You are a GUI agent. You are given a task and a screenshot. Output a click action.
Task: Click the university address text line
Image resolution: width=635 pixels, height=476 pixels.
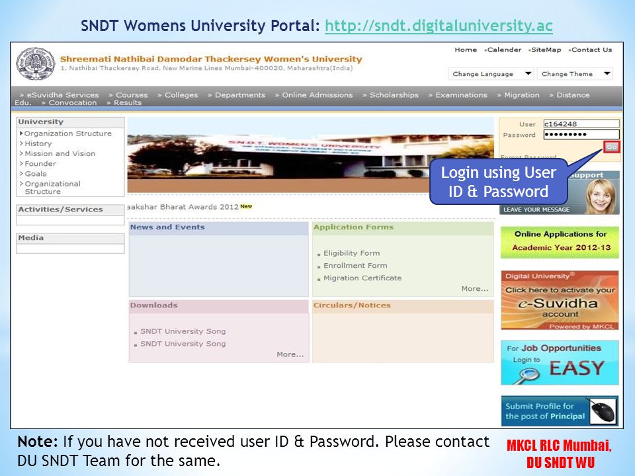click(206, 68)
